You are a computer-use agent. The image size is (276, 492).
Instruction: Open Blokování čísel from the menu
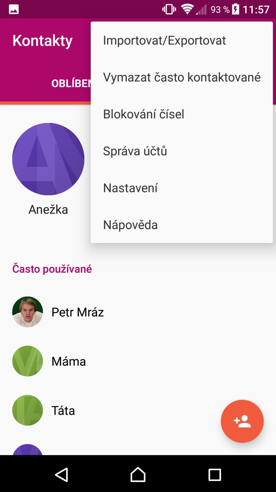[144, 114]
